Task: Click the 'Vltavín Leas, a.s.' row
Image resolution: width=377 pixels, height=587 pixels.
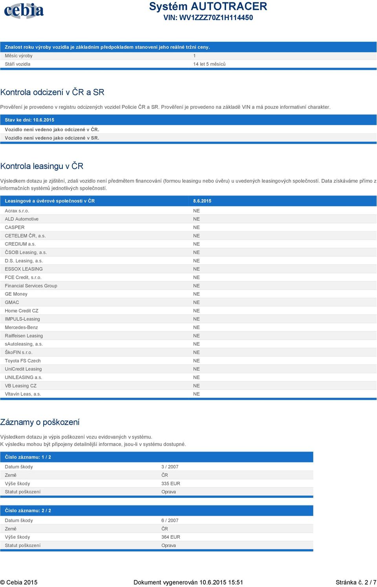Action: [x=188, y=394]
